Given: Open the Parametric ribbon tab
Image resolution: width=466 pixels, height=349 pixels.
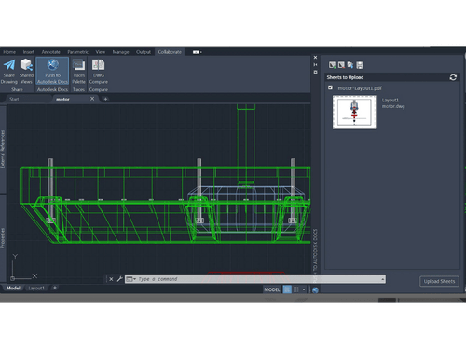Looking at the screenshot, I should [77, 52].
